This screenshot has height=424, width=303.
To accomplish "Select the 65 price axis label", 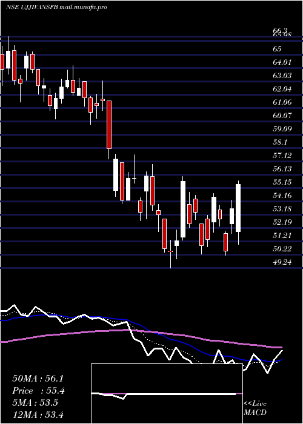I will (x=277, y=49).
